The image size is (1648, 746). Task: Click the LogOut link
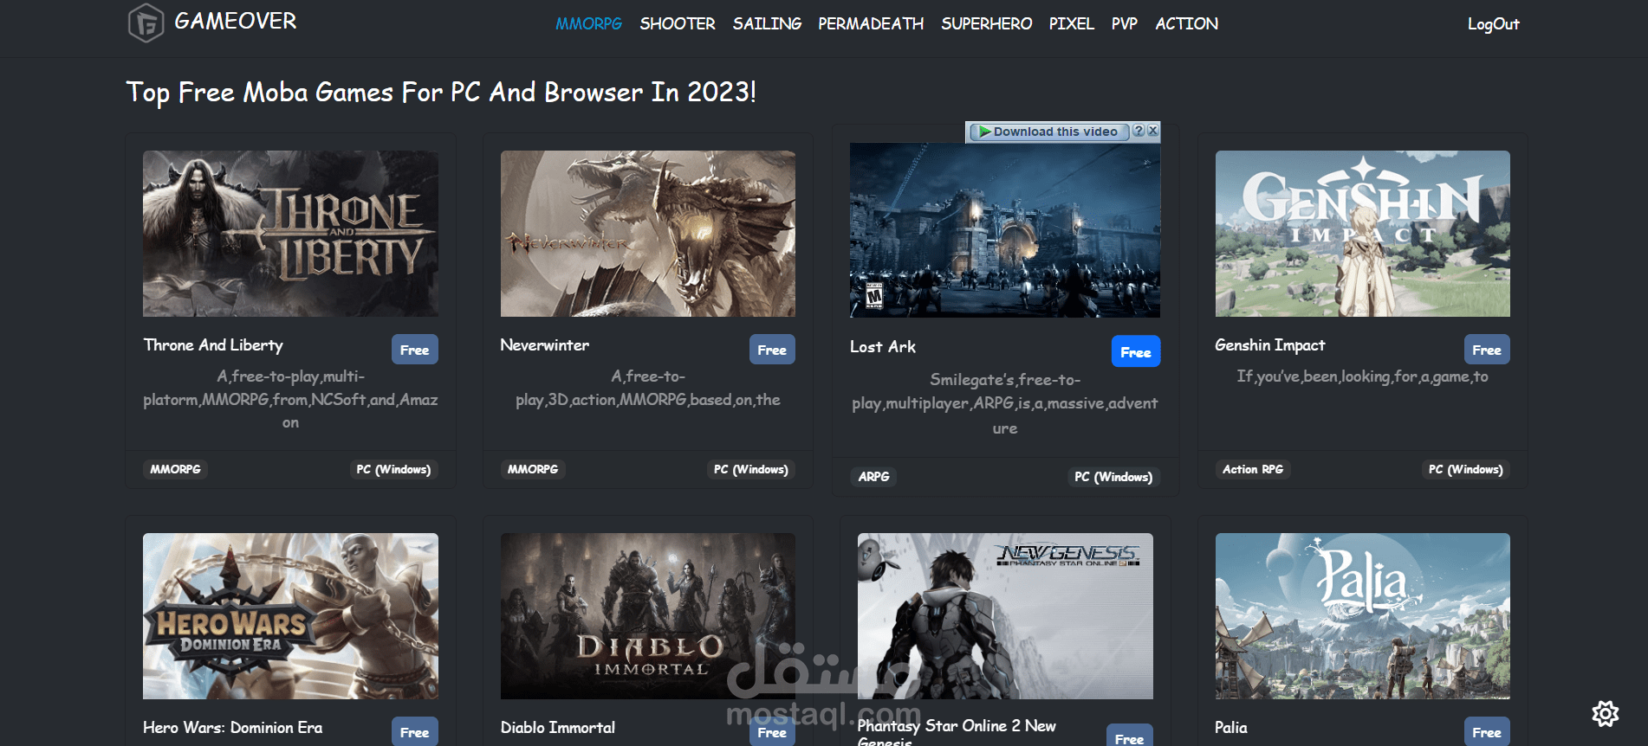pos(1493,24)
